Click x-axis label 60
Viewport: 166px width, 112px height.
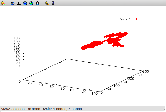(x=52, y=87)
